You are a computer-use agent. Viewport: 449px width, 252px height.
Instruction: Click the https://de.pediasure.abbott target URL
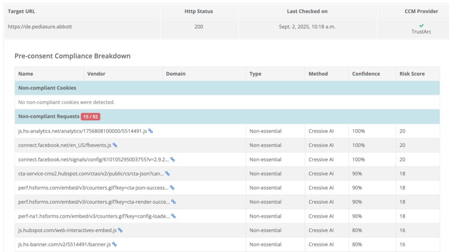(40, 27)
